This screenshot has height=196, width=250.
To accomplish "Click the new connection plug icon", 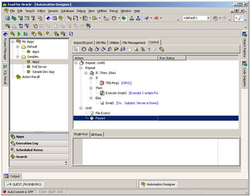I will pyautogui.click(x=146, y=18).
